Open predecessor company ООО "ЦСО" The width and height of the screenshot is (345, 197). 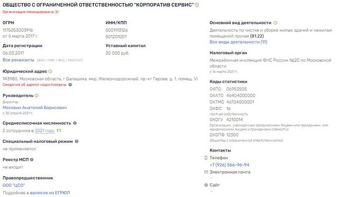[x=14, y=185]
